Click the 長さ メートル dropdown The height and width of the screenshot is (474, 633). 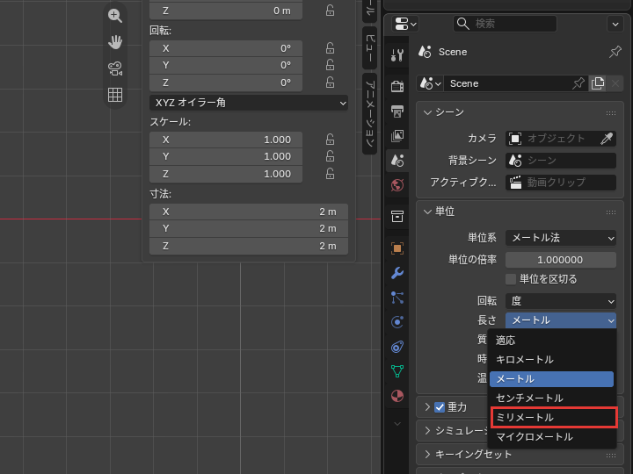(x=561, y=320)
